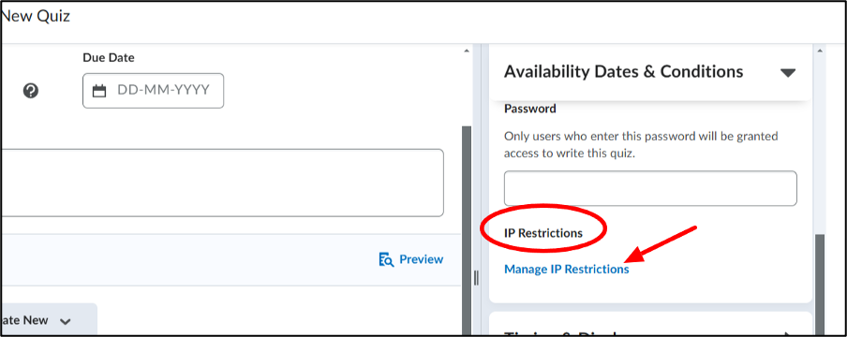Click the large description text box
This screenshot has height=337, width=847.
pos(222,183)
